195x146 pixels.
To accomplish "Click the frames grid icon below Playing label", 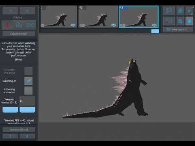I will click(30, 25).
